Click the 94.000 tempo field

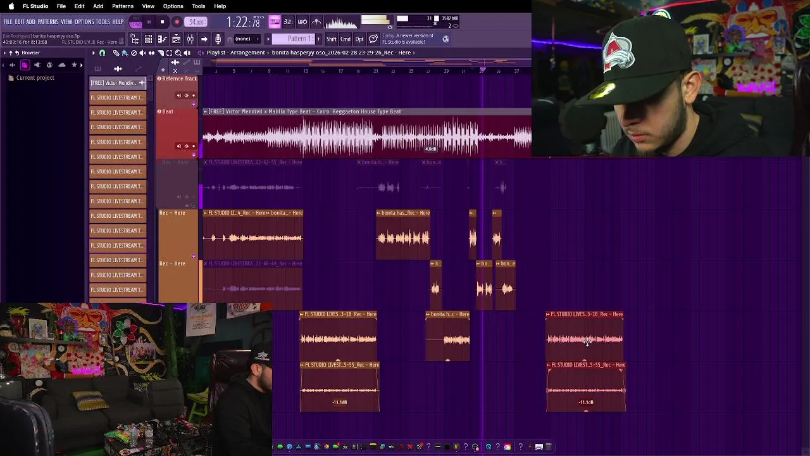196,22
